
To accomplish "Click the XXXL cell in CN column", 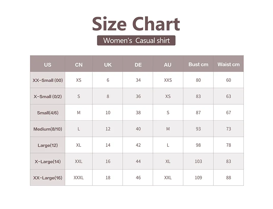I will (79, 178).
